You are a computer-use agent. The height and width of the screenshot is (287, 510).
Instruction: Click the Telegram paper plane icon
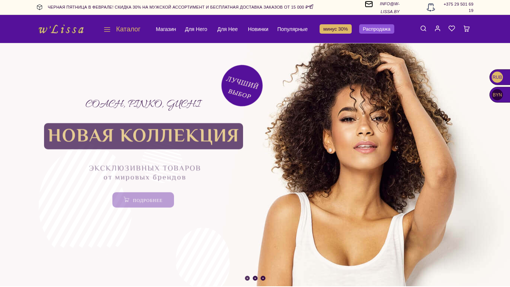[x=310, y=7]
